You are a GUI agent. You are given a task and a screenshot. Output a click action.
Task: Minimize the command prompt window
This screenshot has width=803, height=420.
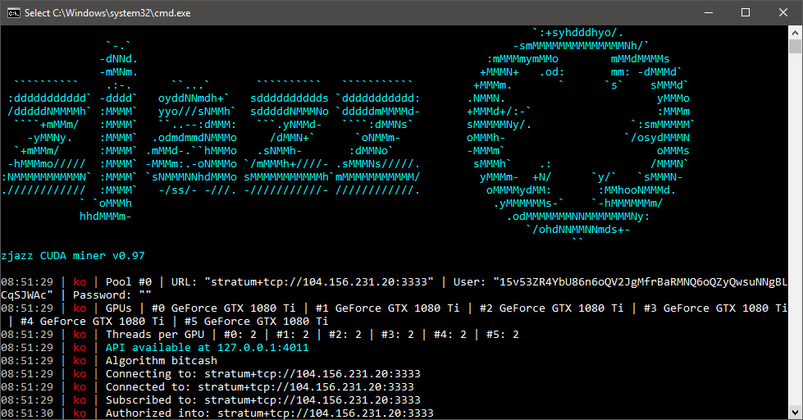[x=709, y=13]
